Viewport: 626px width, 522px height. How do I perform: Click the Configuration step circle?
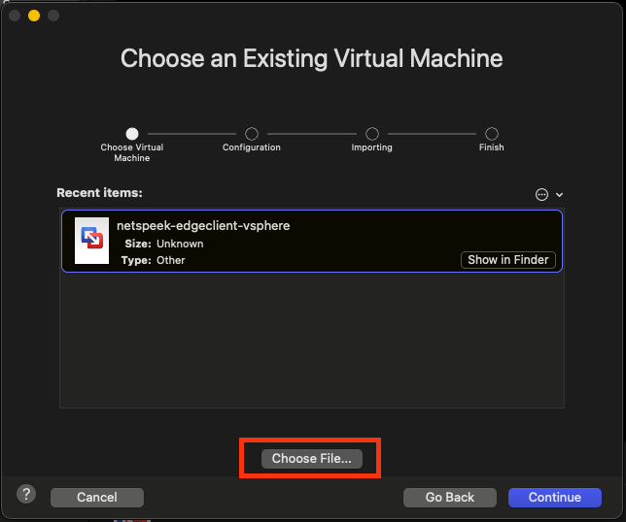pyautogui.click(x=252, y=134)
